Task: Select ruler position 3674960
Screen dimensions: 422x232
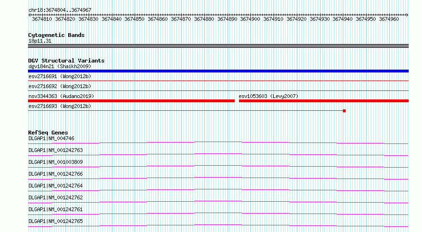Action: tap(389, 19)
